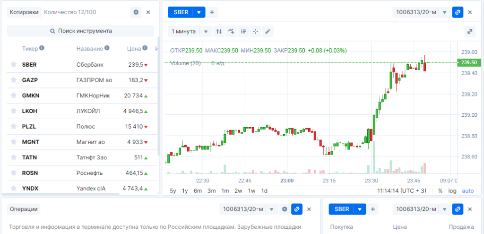Select the Котировки tab

[x=24, y=12]
